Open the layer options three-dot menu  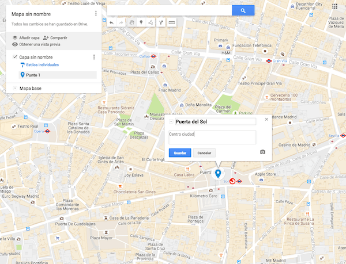pos(94,57)
